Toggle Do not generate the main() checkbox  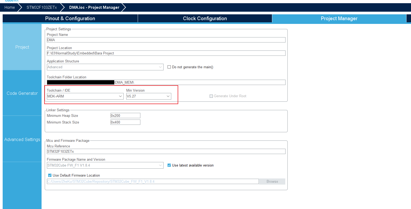click(x=169, y=67)
